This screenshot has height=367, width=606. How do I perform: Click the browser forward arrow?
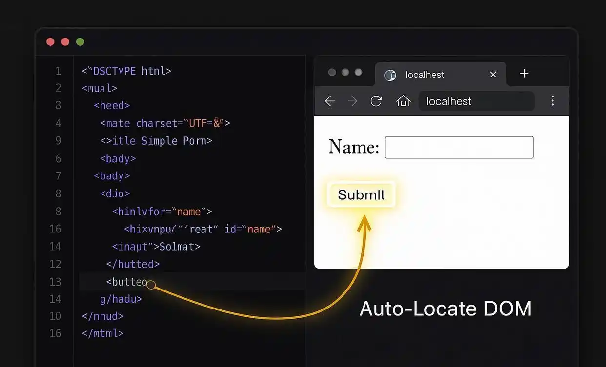click(352, 101)
